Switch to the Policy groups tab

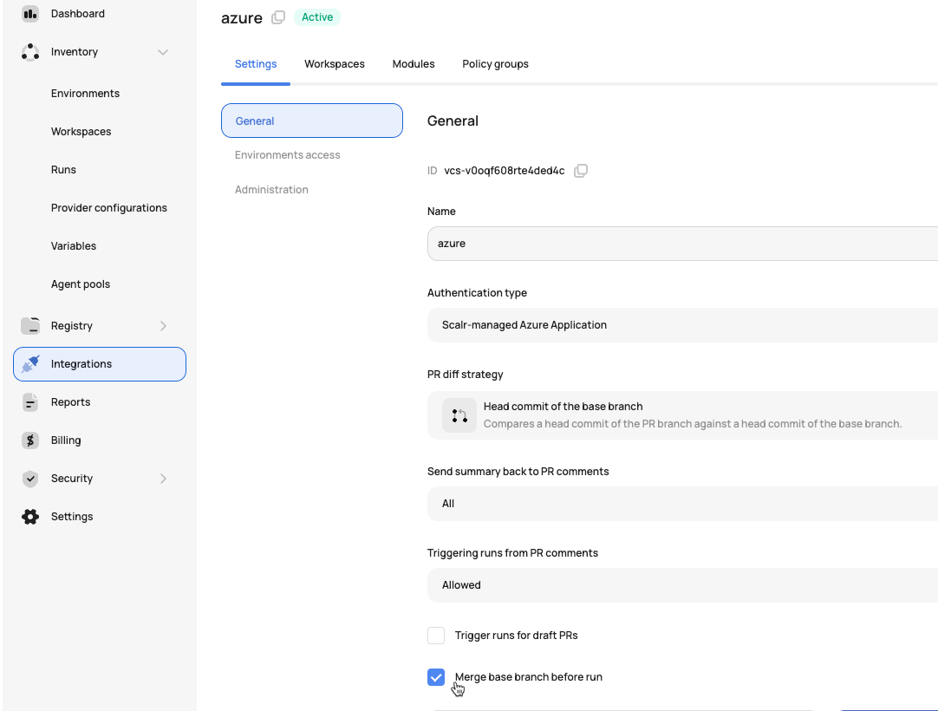[495, 64]
